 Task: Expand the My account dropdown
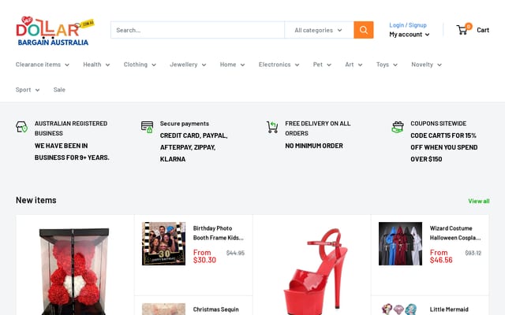point(409,35)
